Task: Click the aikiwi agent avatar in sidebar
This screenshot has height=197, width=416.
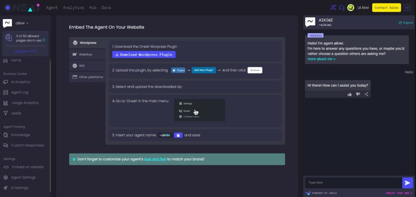Action: point(7,23)
